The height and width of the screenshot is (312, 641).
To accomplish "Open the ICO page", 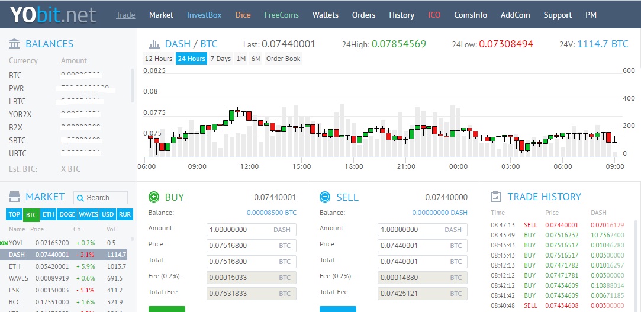I will click(434, 15).
